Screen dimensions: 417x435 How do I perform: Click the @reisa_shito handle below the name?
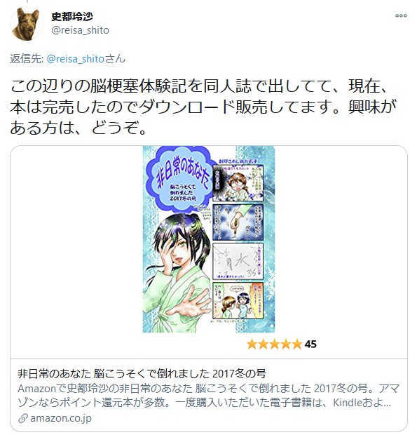pyautogui.click(x=81, y=30)
